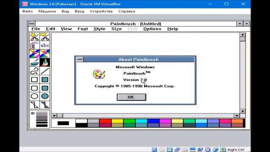
Task: Open the Size menu
Action: tap(116, 29)
